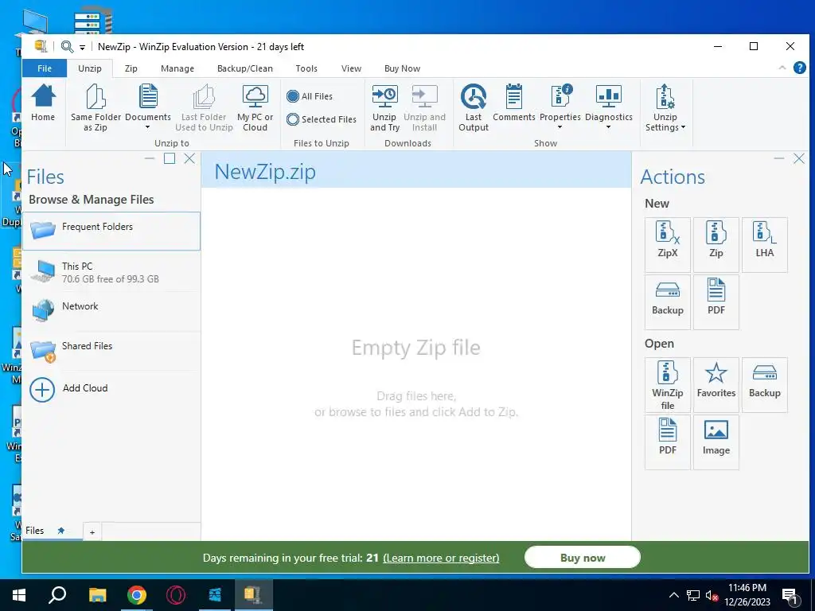This screenshot has height=611, width=815.
Task: Open File Explorer from taskbar
Action: [97, 595]
